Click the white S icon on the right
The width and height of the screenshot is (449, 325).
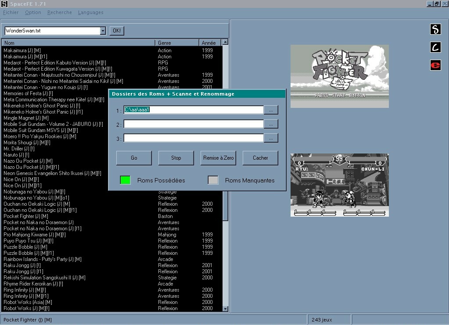pos(435,29)
